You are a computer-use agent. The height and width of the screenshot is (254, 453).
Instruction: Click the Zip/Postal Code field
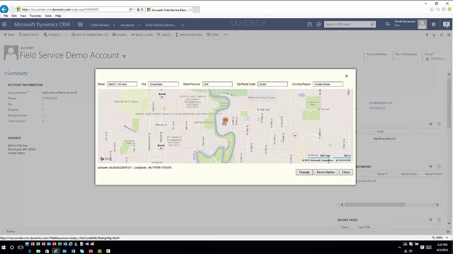273,84
